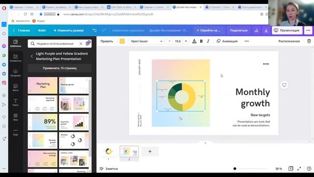The image size is (314, 177).
Task: Open the help question mark button
Action: [x=309, y=169]
